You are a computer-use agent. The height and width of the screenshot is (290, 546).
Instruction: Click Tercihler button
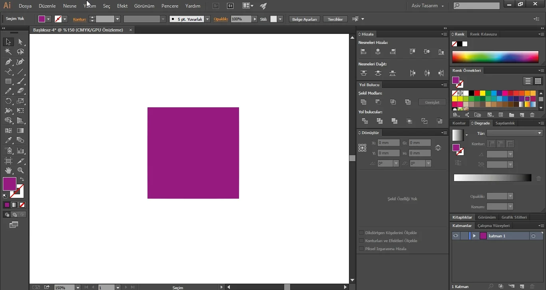point(335,19)
